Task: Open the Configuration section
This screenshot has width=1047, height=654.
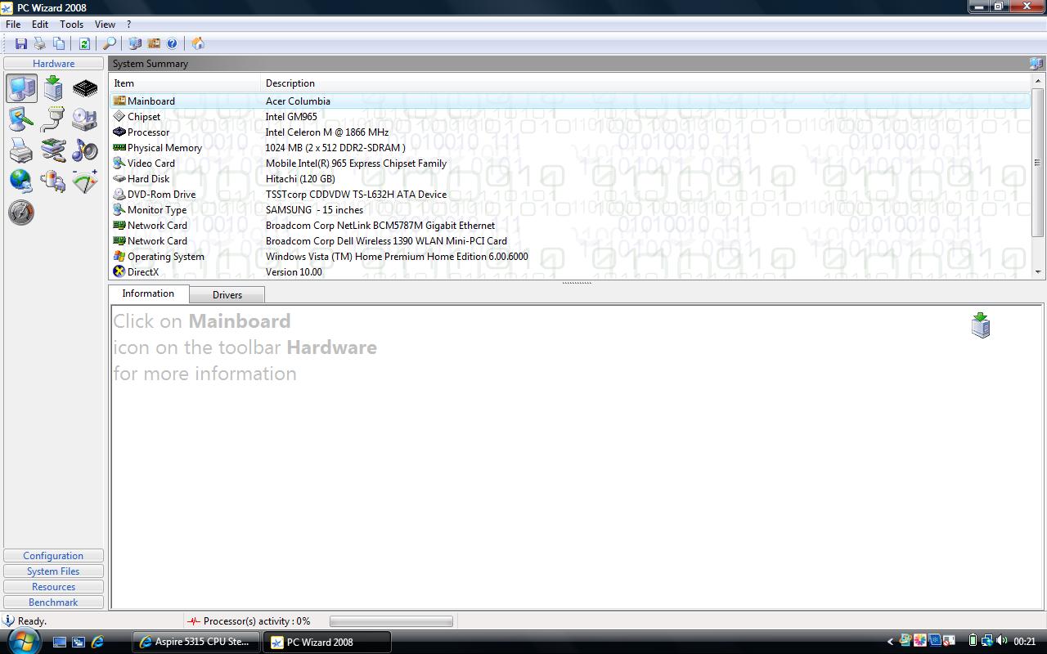Action: [53, 556]
